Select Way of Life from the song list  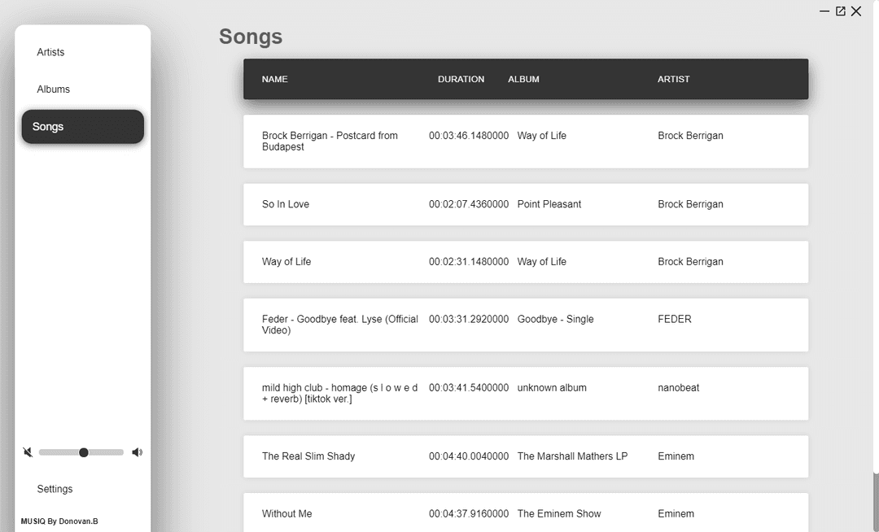click(x=525, y=262)
